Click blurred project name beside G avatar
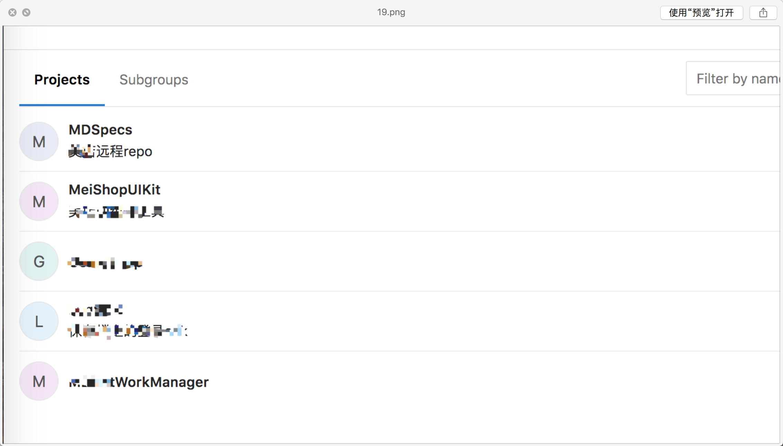The height and width of the screenshot is (446, 783). pos(105,264)
